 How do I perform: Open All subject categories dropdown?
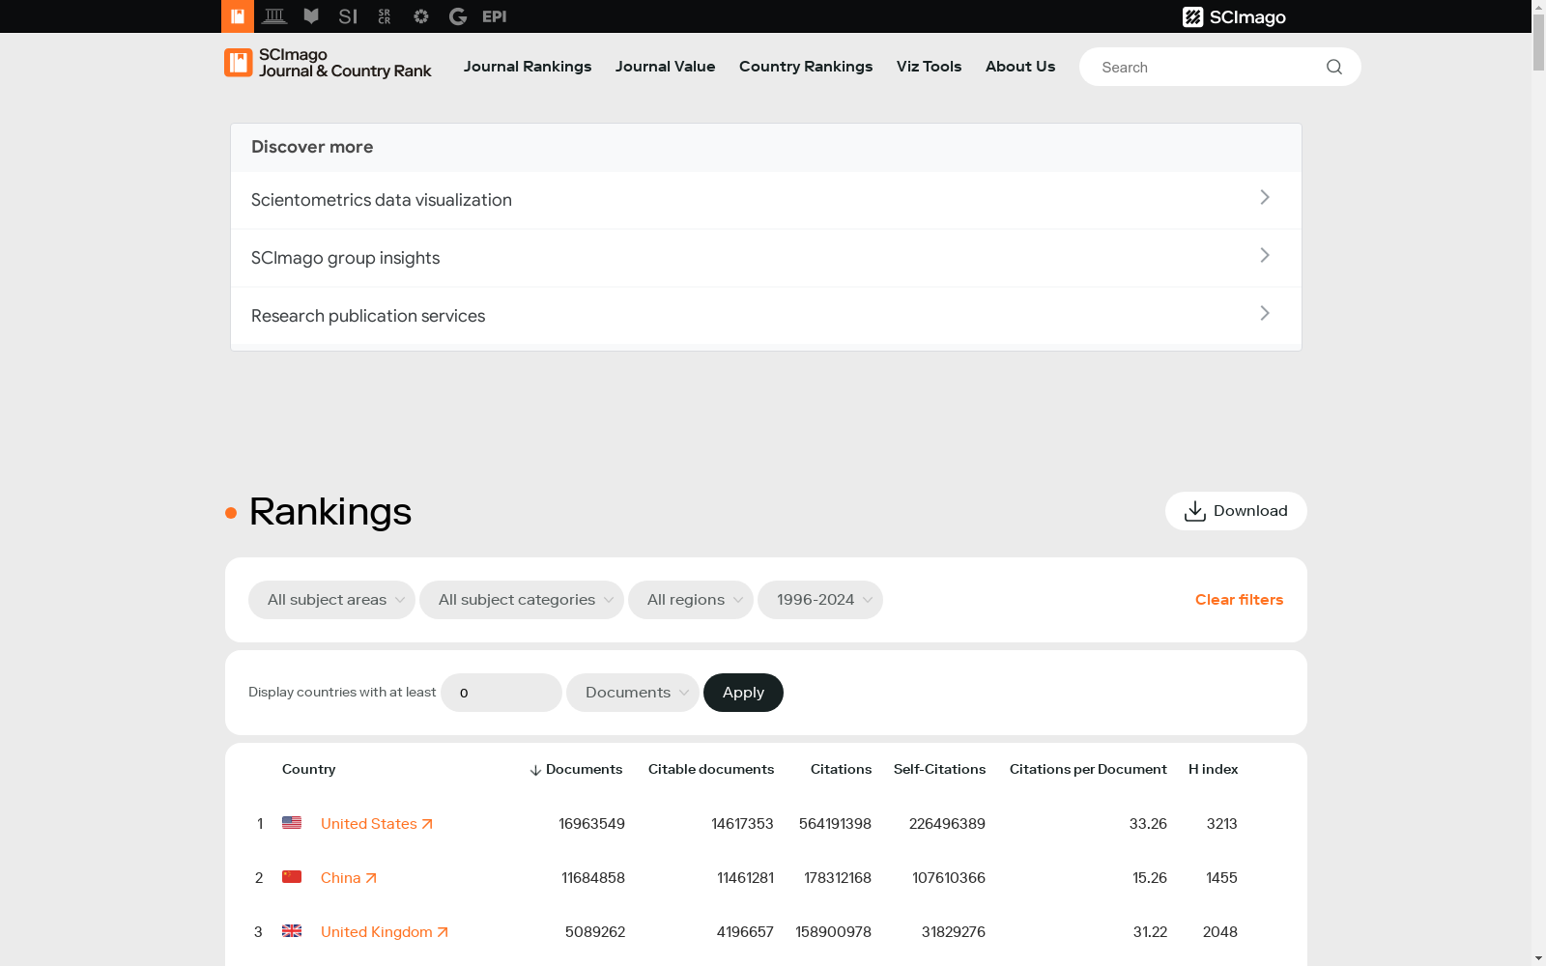click(522, 600)
